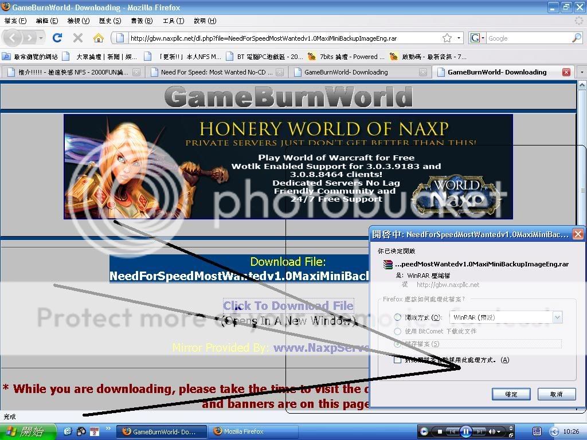Pause playback in the taskbar media player
The width and height of the screenshot is (587, 440).
(x=465, y=431)
